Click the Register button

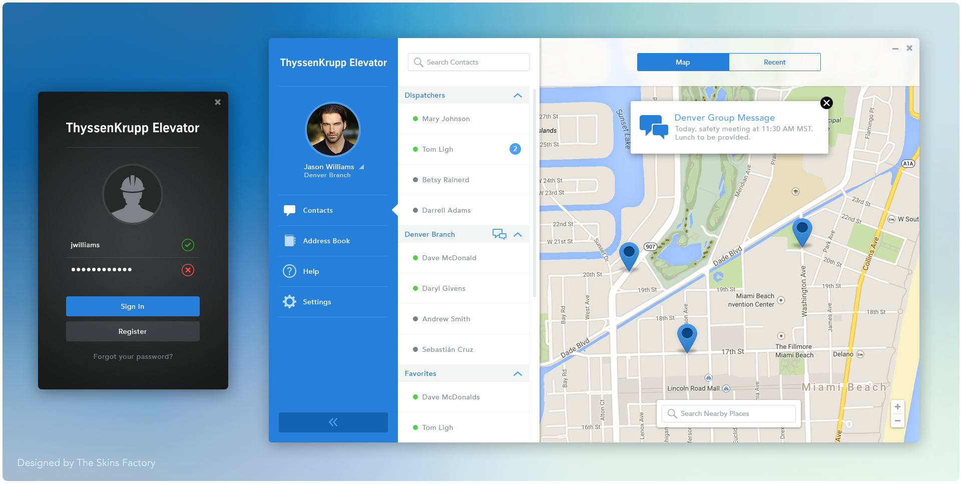[x=133, y=331]
